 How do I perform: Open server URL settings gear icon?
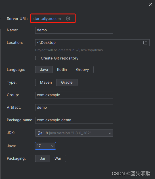pos(68,18)
